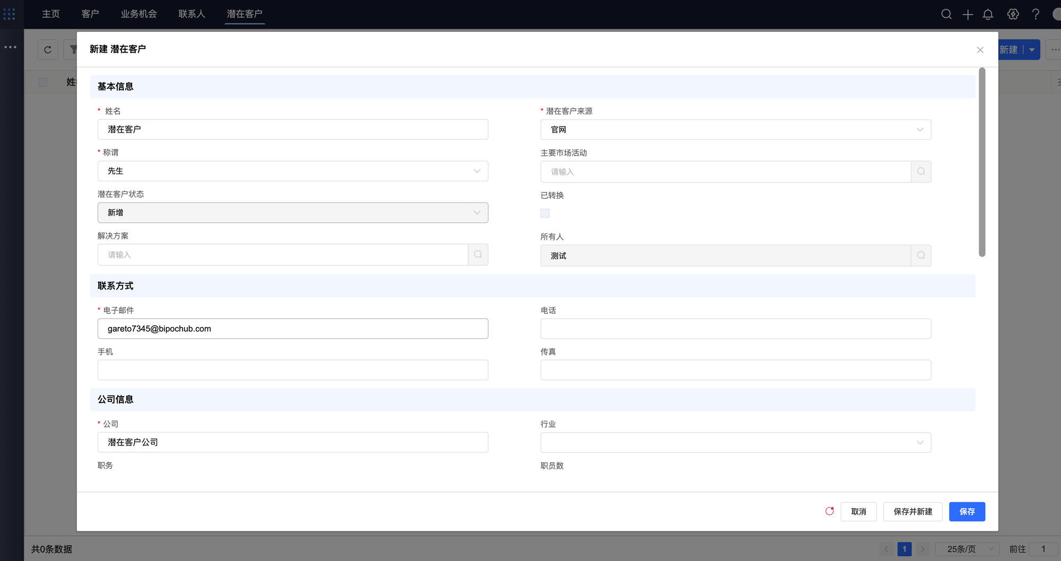
Task: Click the global search magnifier icon
Action: tap(946, 14)
